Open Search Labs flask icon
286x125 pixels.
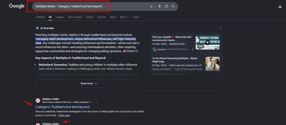pos(279,6)
